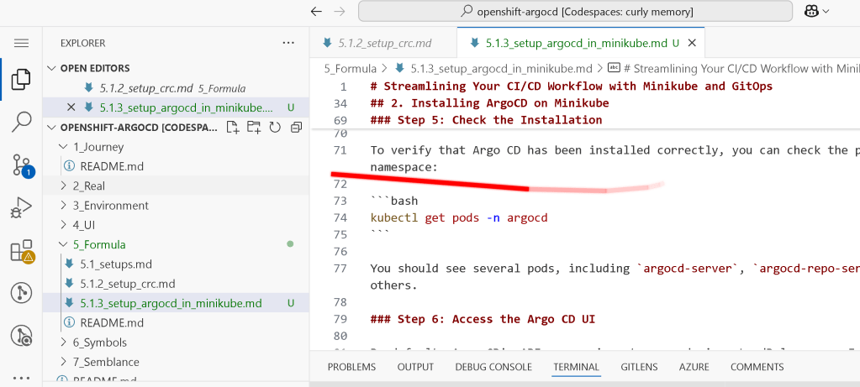The height and width of the screenshot is (387, 860).
Task: Create a new file in OPENSHIFT-ARGOCD
Action: [x=233, y=128]
